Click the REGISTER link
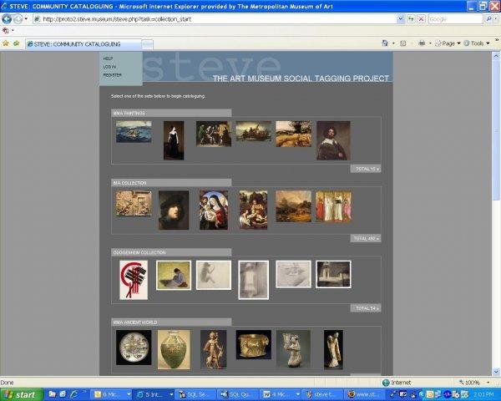This screenshot has height=401, width=501. coord(112,75)
